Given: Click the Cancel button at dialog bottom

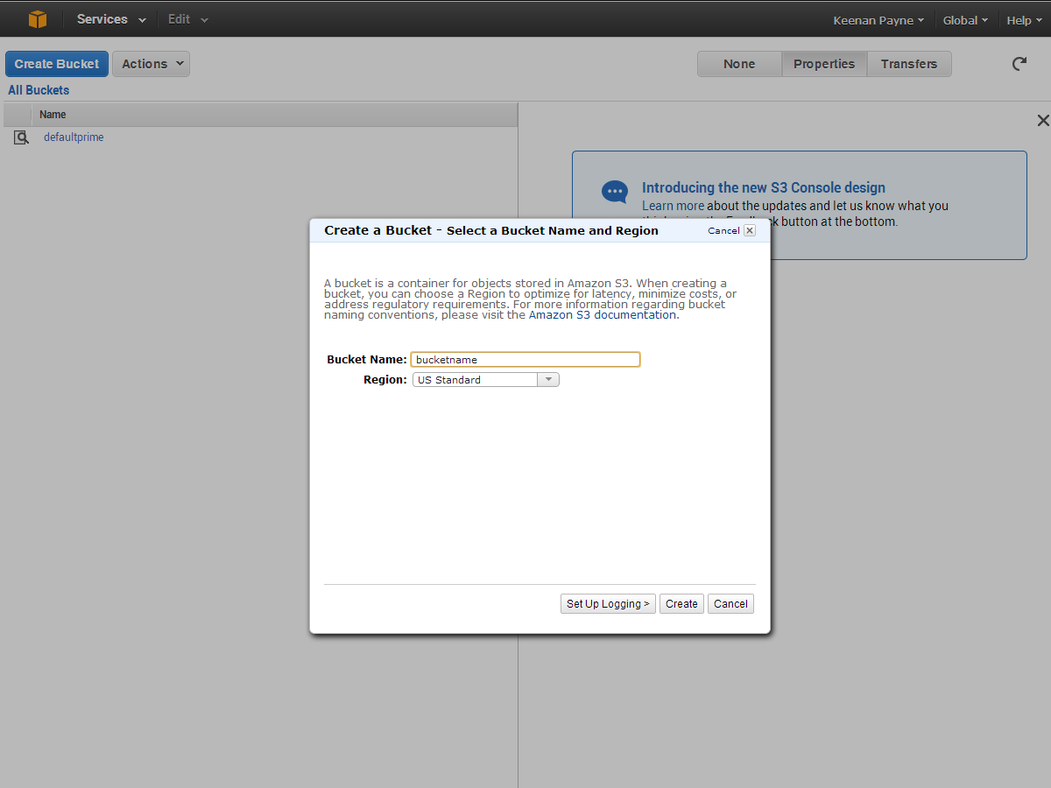Looking at the screenshot, I should click(730, 604).
